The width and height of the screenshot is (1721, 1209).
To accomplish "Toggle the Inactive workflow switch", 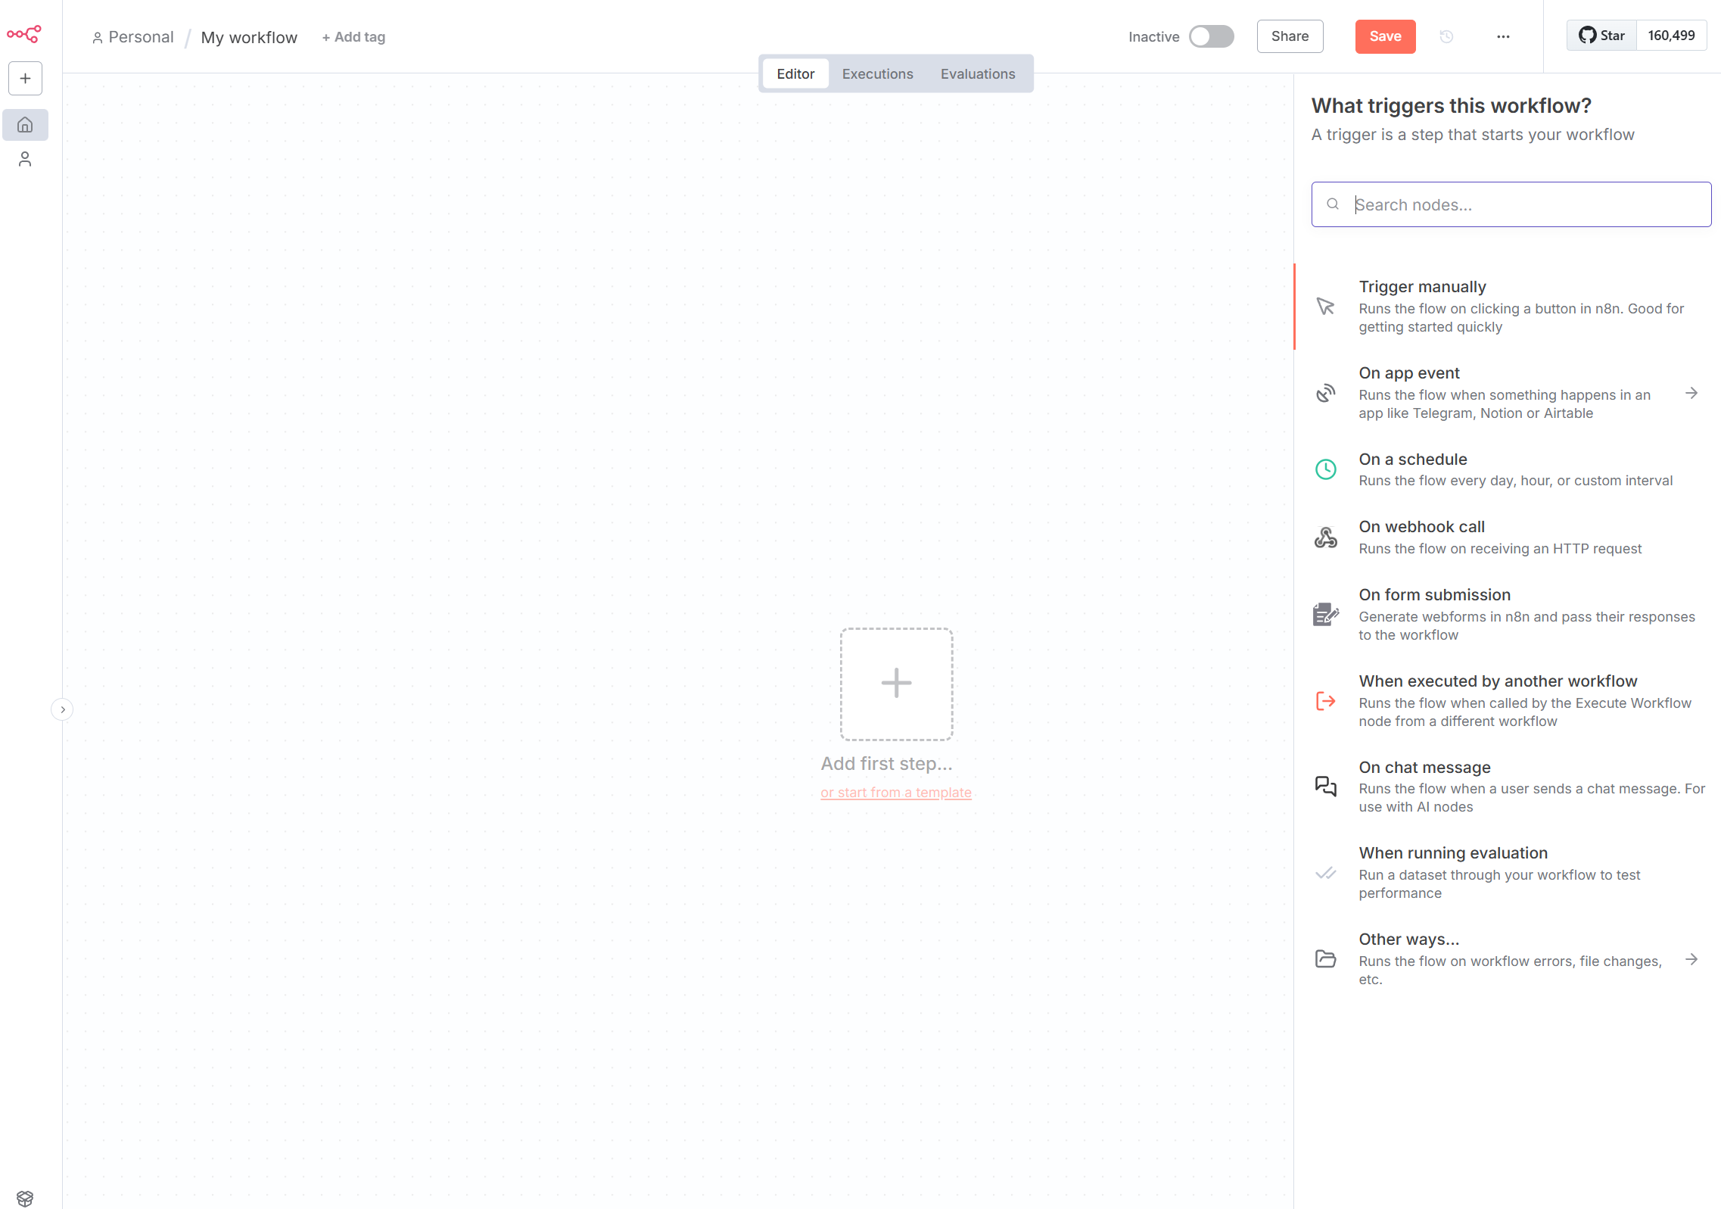I will 1211,36.
